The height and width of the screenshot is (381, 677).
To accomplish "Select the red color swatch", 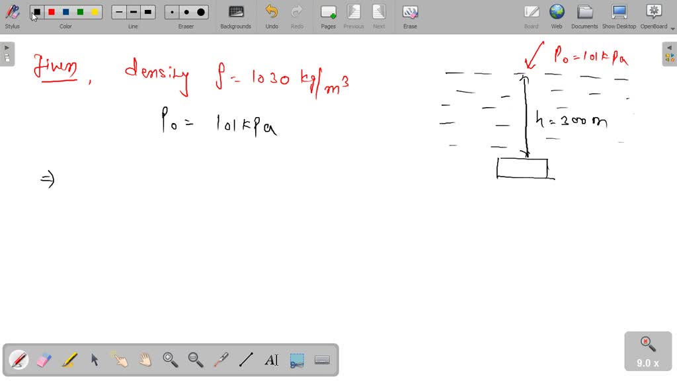I will 52,11.
